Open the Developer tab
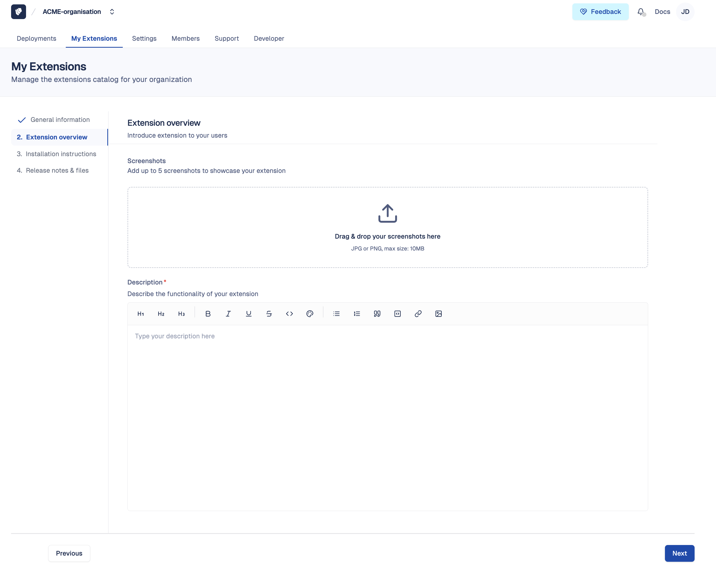This screenshot has width=716, height=570. pyautogui.click(x=269, y=38)
